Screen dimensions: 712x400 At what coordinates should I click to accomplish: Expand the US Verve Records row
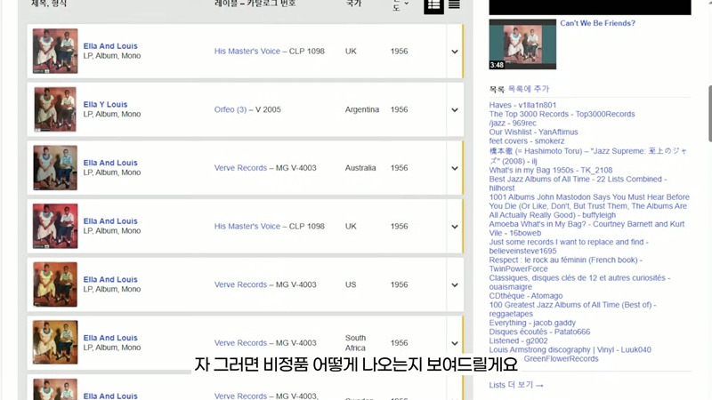click(x=455, y=285)
